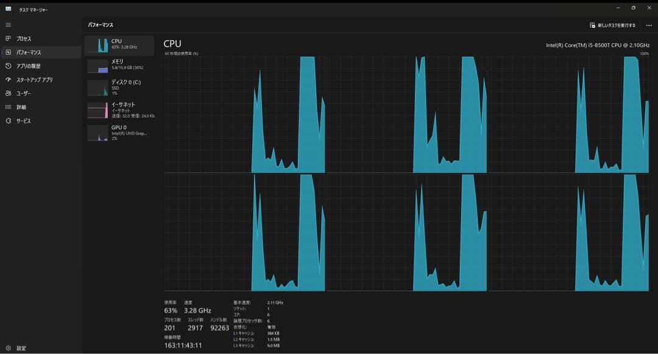Select GPU 0 in the performance list
This screenshot has width=658, height=354.
[x=119, y=132]
